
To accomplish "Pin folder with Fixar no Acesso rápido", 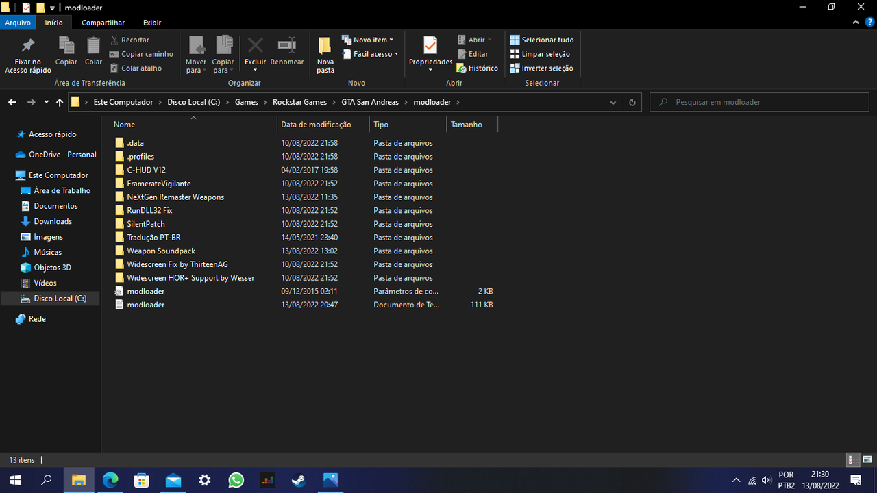I will [x=28, y=55].
